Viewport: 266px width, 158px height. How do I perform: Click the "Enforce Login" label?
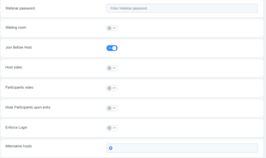coord(16,127)
